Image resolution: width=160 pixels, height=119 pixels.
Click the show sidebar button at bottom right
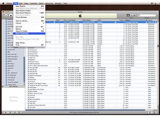point(154,112)
